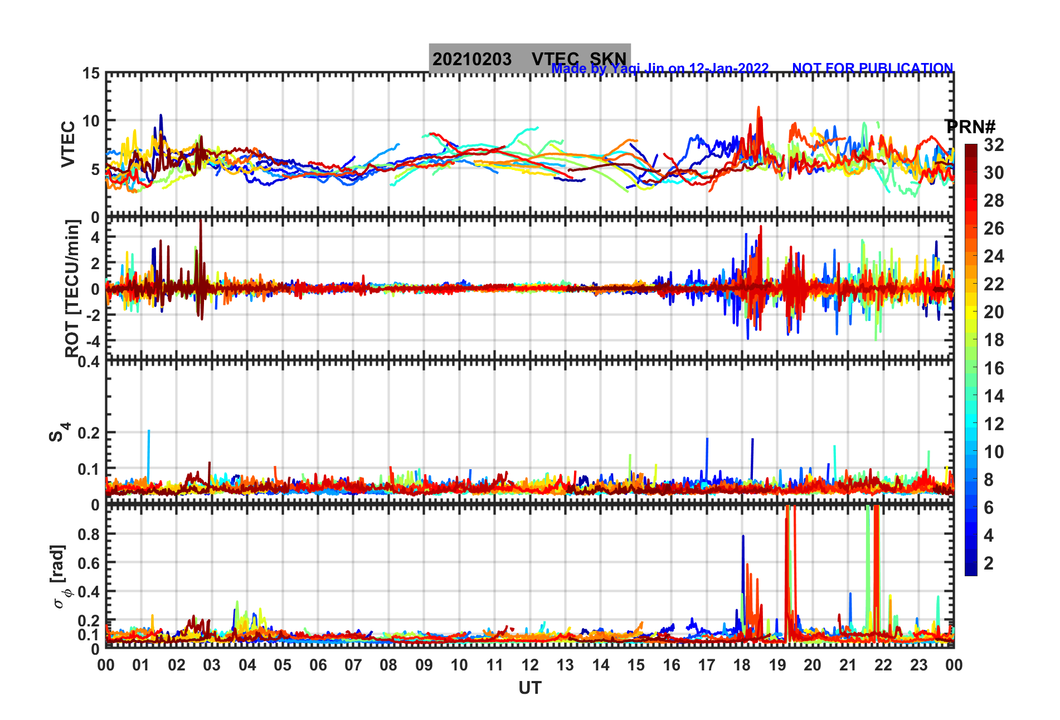Viewport: 1060px width, 720px height.
Task: Click colorbar tick label 28
Action: coord(994,201)
